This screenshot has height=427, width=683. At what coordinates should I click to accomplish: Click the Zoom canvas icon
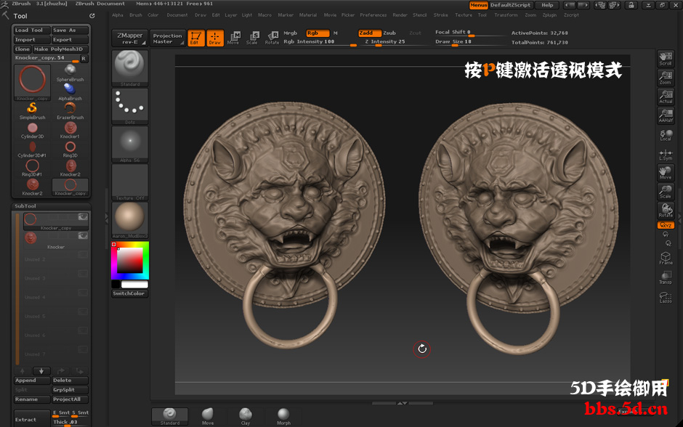click(665, 78)
